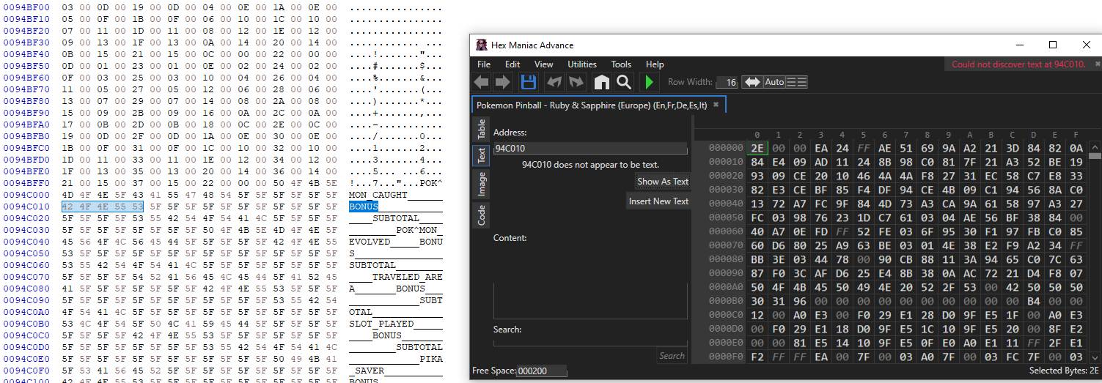Switch to the Image side tab
The height and width of the screenshot is (383, 1102).
(x=482, y=184)
